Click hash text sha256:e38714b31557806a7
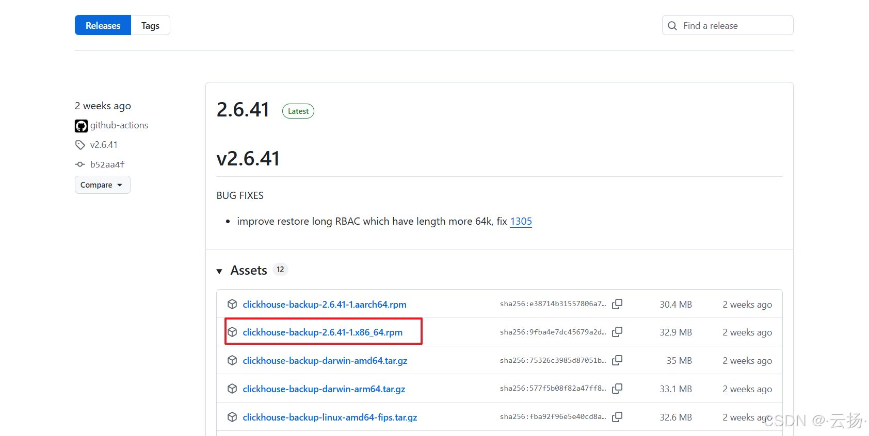Viewport: 869px width, 436px height. click(x=553, y=304)
